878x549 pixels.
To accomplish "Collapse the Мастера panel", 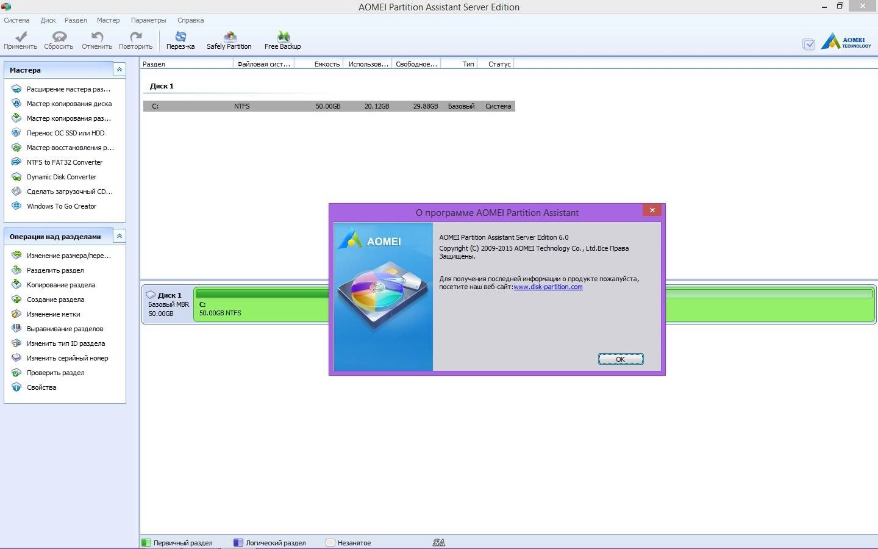I will (120, 70).
